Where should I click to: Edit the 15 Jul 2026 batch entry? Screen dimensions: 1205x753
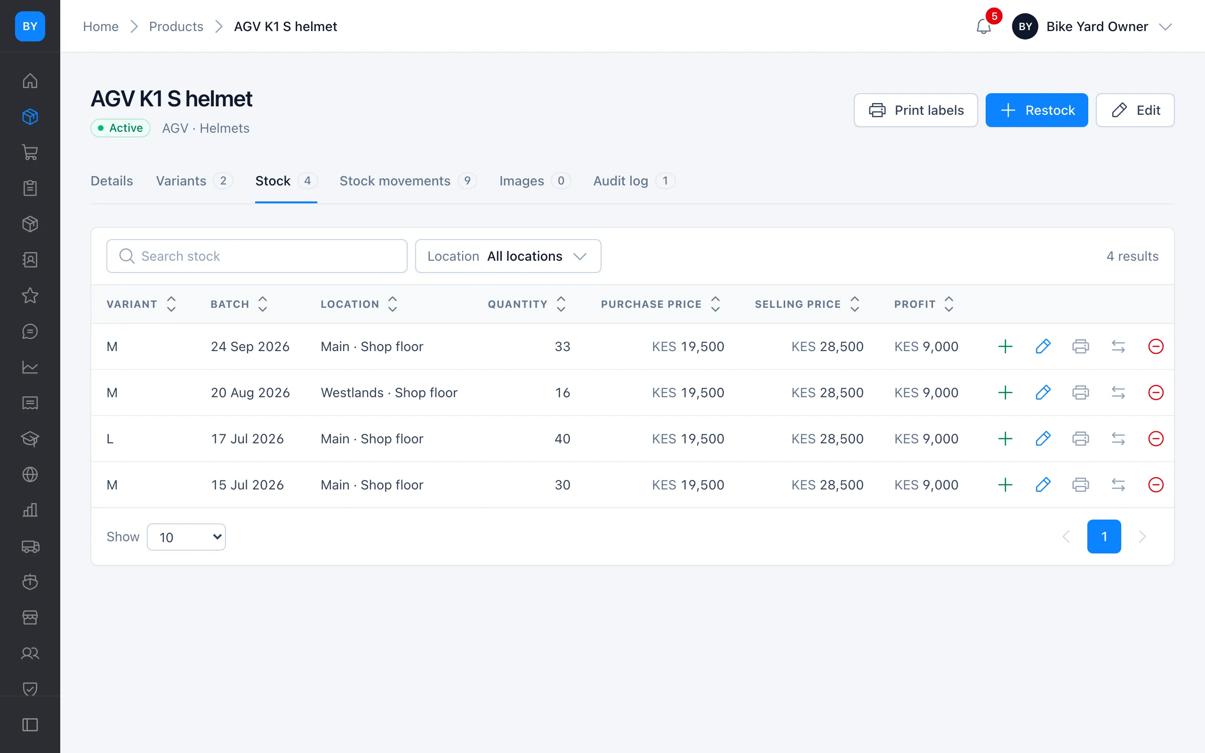tap(1043, 485)
